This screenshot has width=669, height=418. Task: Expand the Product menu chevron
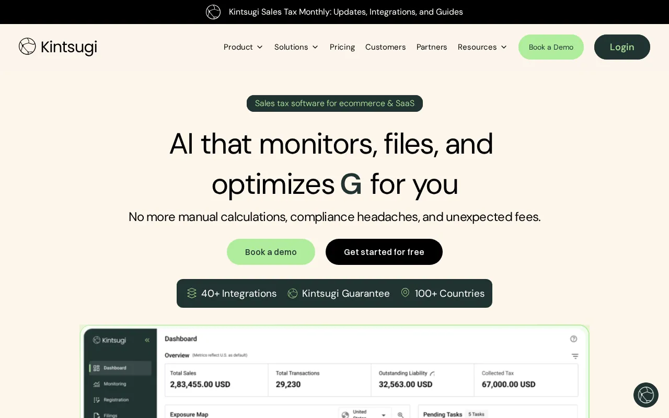pos(260,47)
